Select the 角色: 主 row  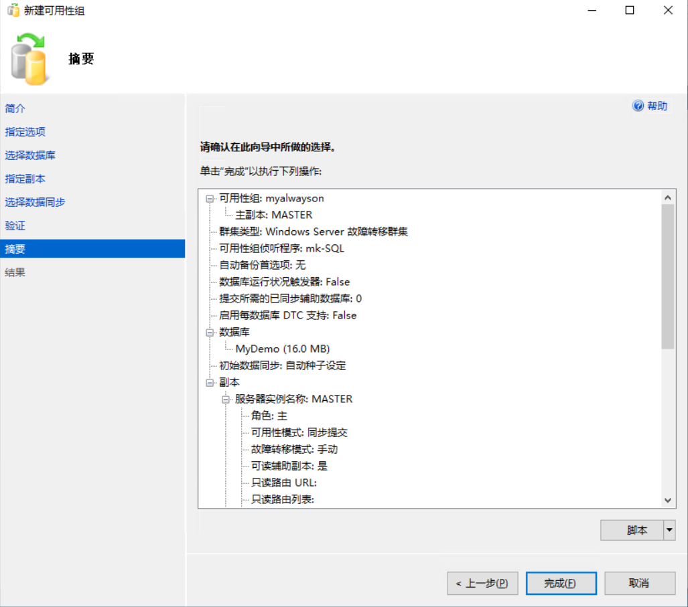tap(269, 416)
